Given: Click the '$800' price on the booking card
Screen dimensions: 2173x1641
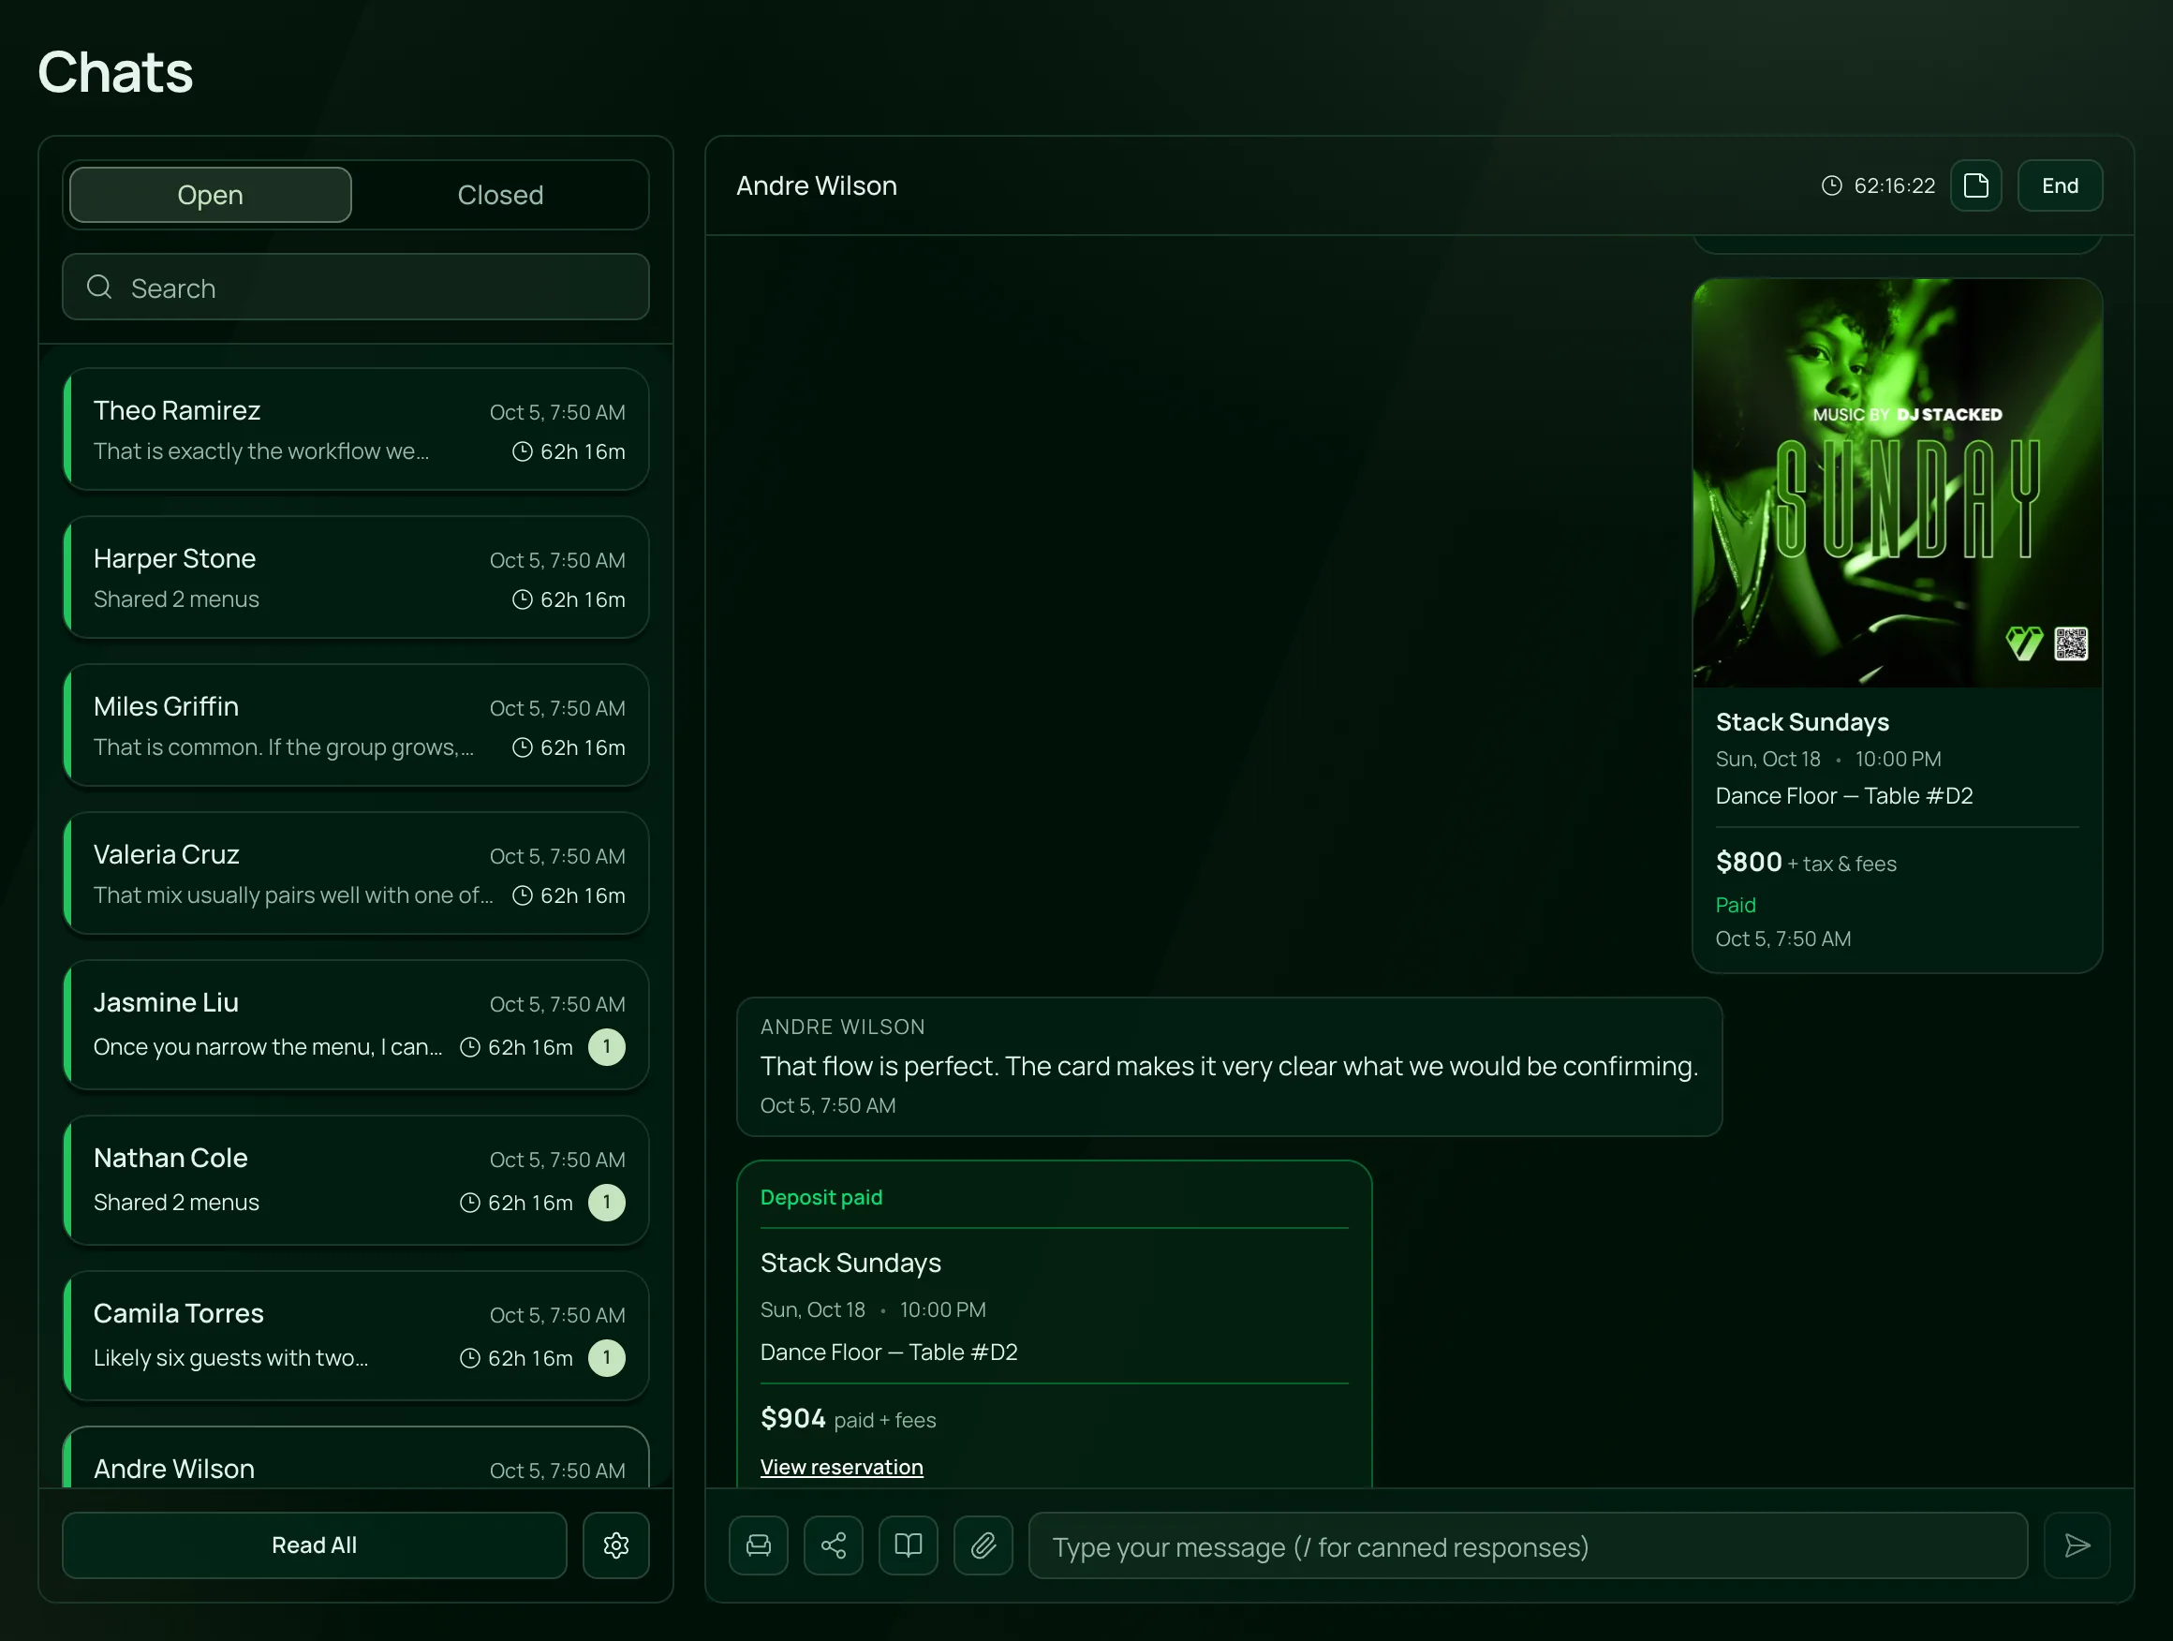Looking at the screenshot, I should 1748,862.
